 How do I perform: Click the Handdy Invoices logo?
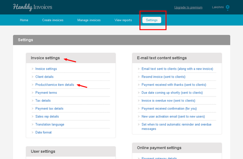point(33,7)
